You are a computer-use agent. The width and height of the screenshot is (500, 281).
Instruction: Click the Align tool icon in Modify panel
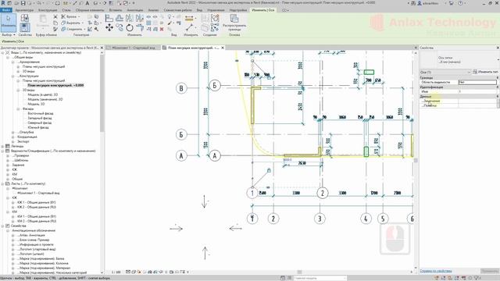(109, 18)
